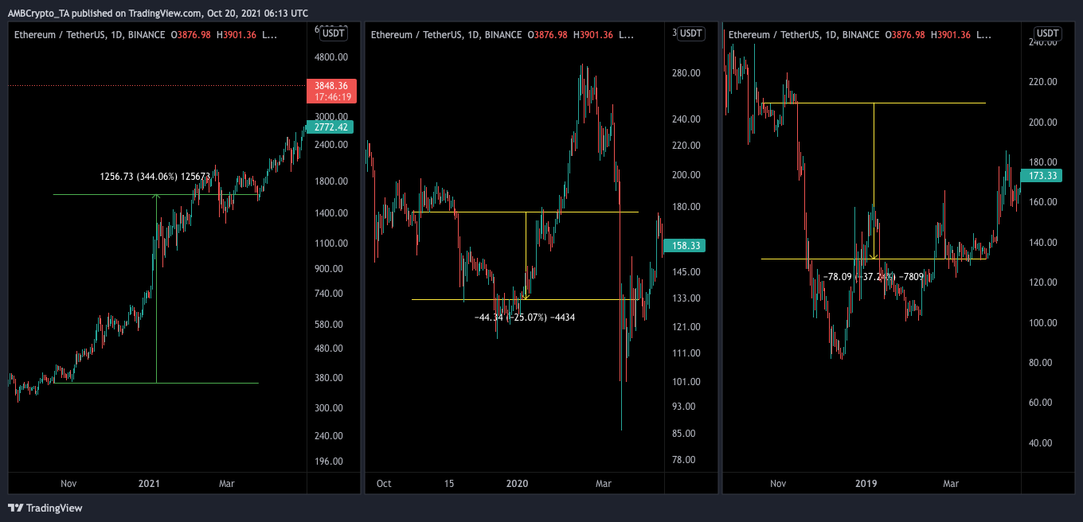
Task: Click the TradingView logo at bottom left
Action: pos(45,508)
